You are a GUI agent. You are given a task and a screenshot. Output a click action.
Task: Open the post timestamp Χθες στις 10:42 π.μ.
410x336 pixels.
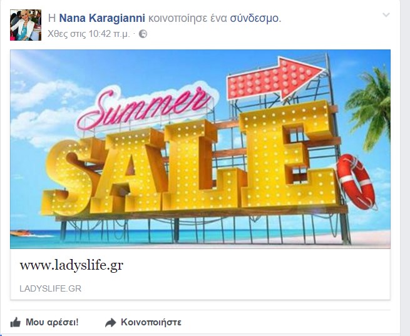[x=89, y=34]
